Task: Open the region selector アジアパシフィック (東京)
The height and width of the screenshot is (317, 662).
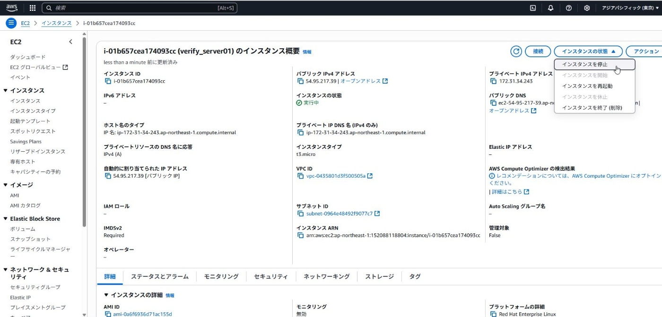Action: [630, 8]
